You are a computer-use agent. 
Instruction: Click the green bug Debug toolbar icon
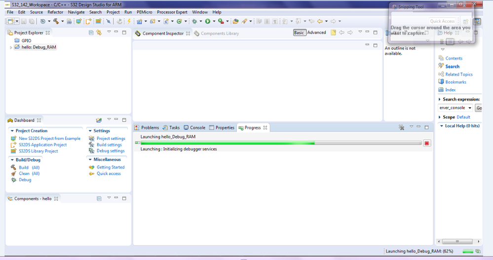194,21
